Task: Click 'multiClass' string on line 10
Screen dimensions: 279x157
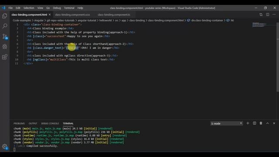Action: click(58, 59)
